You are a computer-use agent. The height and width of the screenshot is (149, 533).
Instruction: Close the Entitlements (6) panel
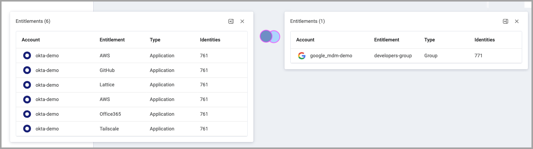(x=242, y=21)
